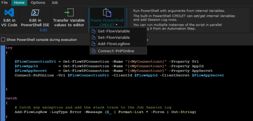The width and height of the screenshot is (253, 121).
Task: Open the File menu
Action: tap(5, 3)
